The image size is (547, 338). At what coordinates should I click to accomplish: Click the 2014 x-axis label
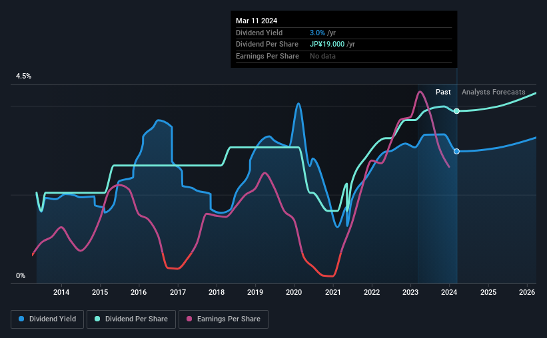[61, 292]
